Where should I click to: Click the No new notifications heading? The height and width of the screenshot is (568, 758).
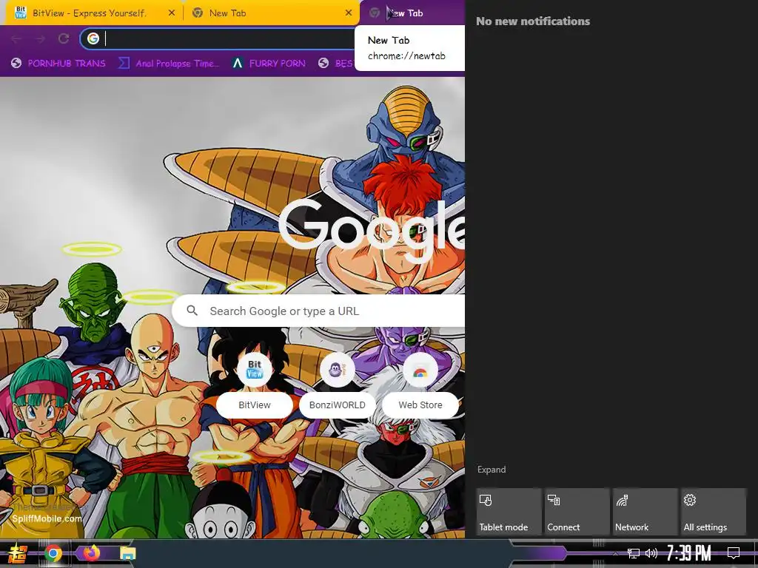click(x=533, y=21)
